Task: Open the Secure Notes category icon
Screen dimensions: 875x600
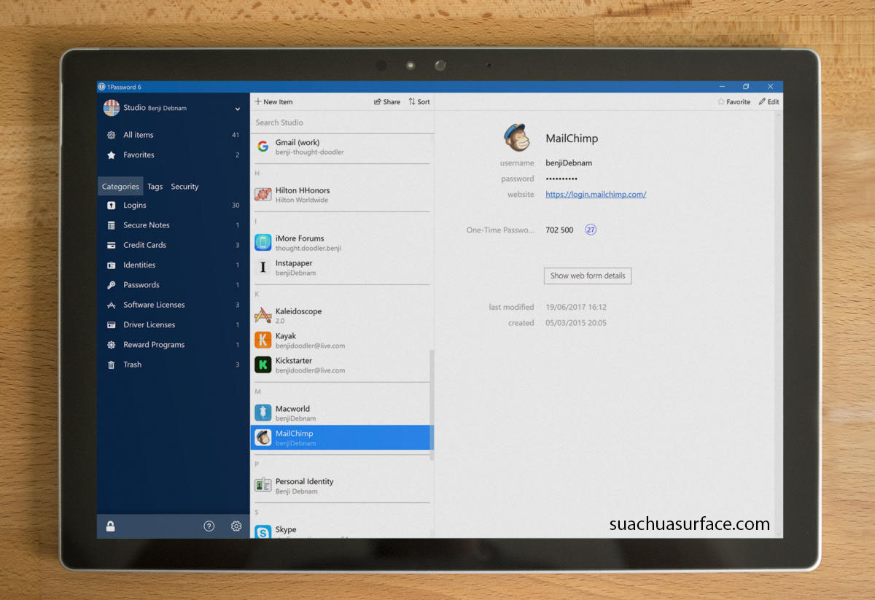Action: point(112,225)
